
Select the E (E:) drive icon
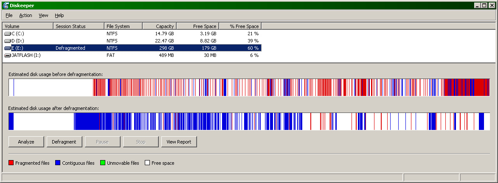(8, 48)
